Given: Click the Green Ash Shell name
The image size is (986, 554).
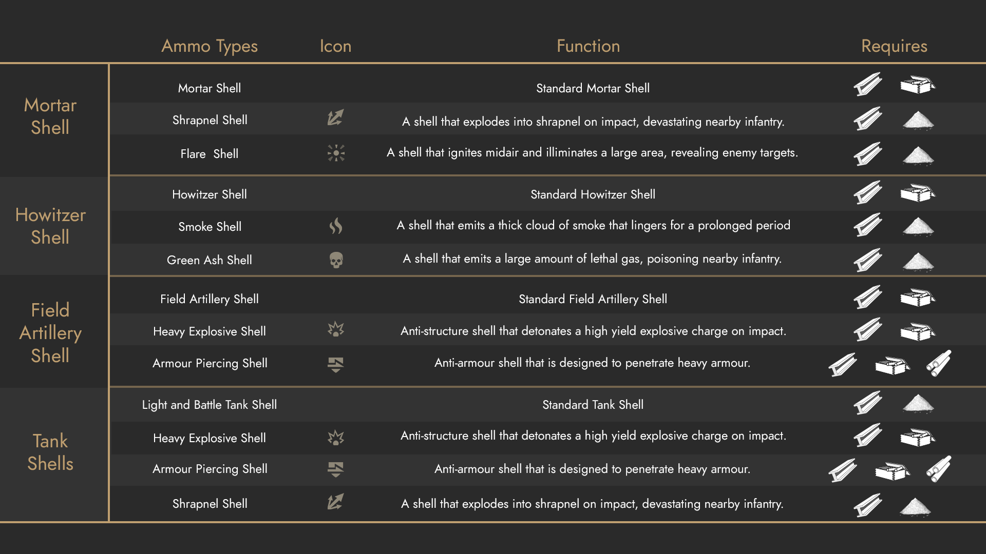Looking at the screenshot, I should pos(210,260).
